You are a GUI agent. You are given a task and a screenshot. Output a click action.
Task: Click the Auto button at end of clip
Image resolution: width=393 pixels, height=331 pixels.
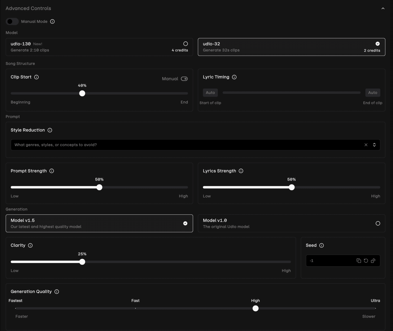pyautogui.click(x=373, y=93)
